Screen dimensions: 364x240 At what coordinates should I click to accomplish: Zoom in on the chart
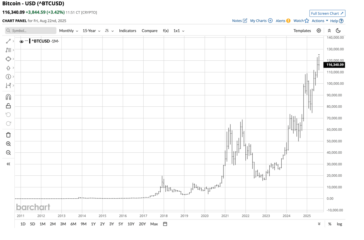(x=8, y=144)
